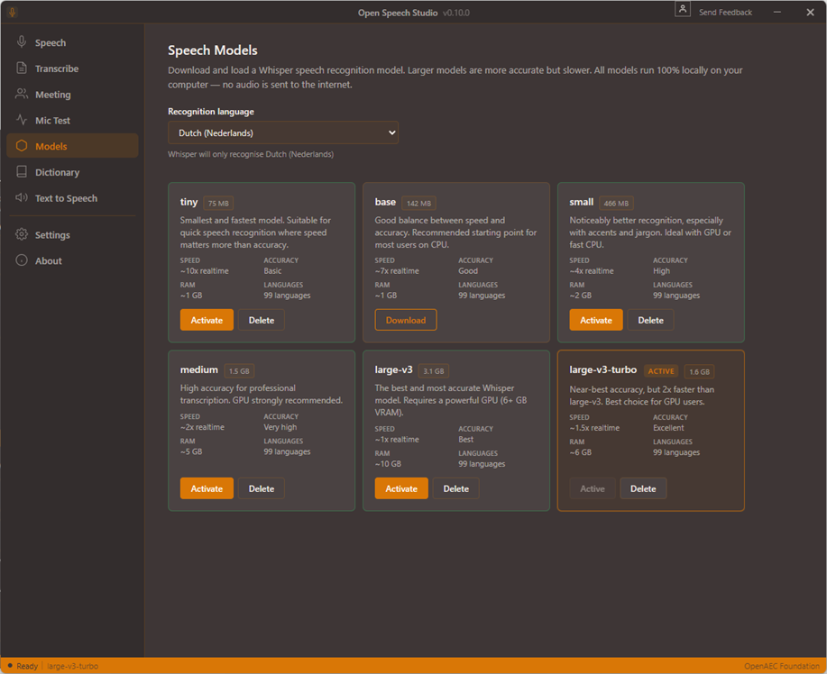The image size is (827, 674).
Task: Click the medium model title
Action: point(198,370)
